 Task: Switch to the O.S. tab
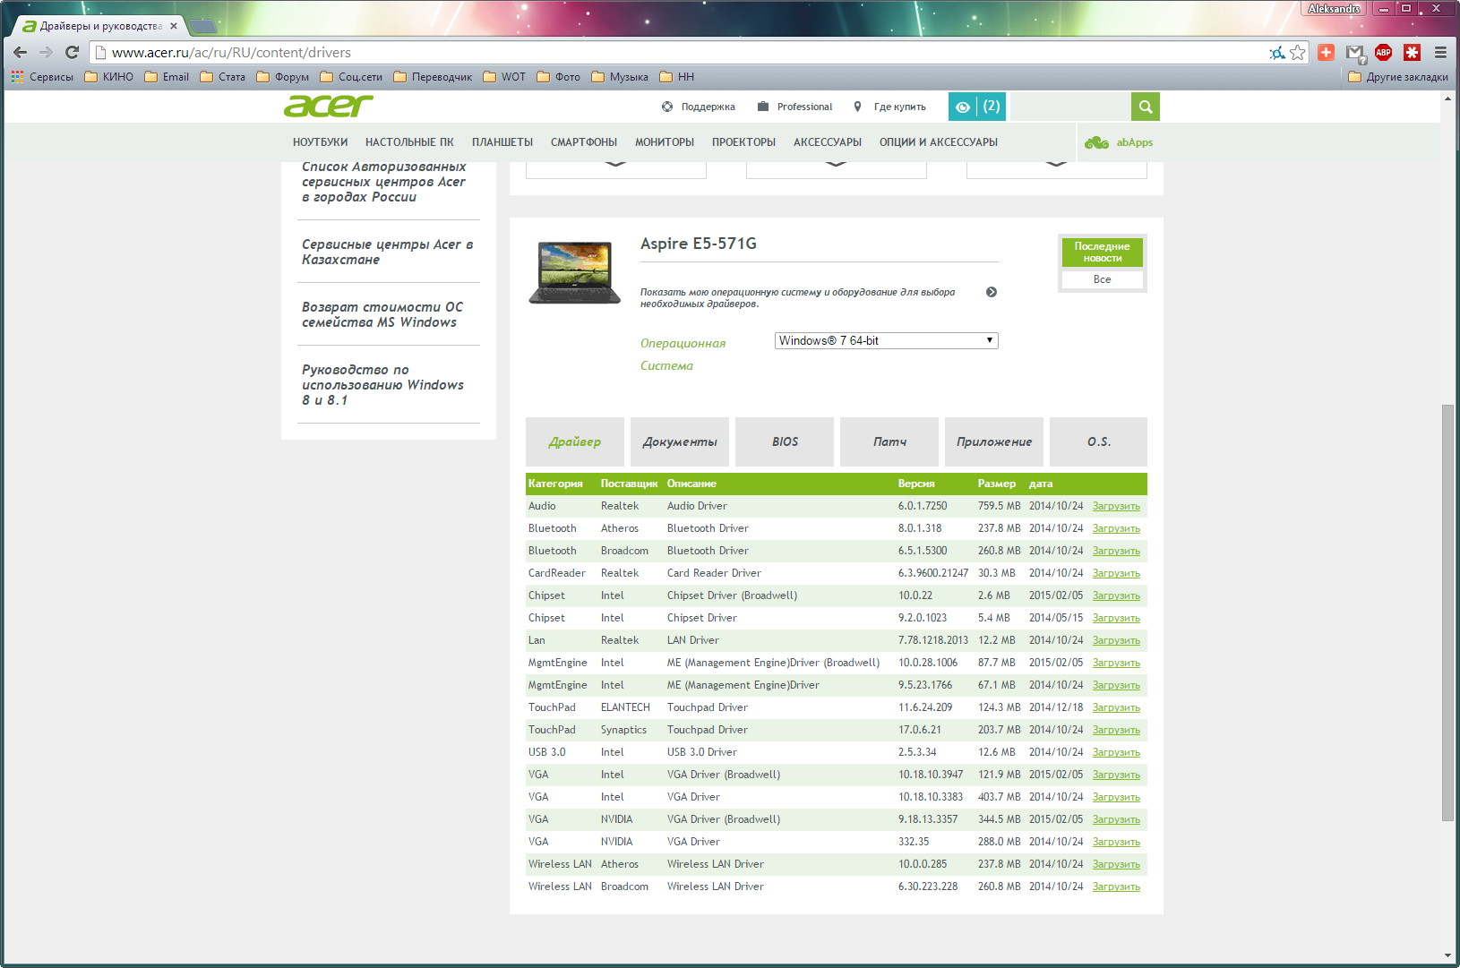click(x=1099, y=441)
